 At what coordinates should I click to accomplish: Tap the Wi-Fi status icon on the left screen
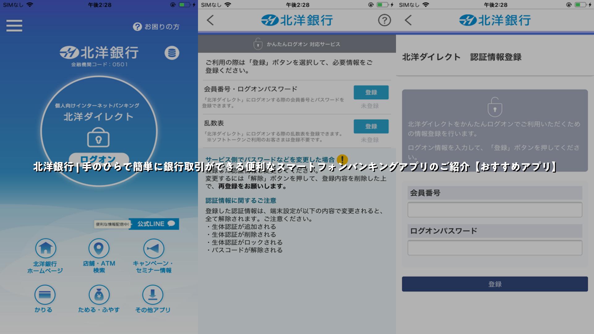[30, 5]
